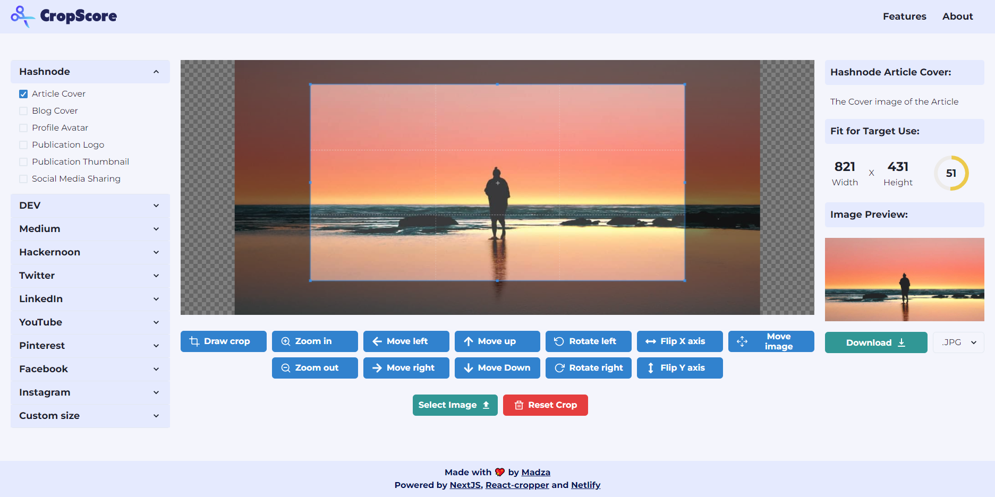Open the About nav item
The image size is (995, 497).
click(x=957, y=16)
